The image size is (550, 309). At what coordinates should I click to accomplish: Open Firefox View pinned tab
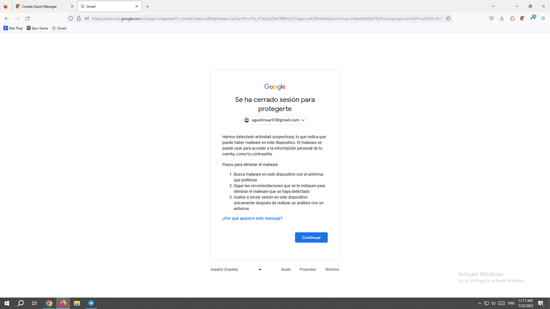[6, 6]
